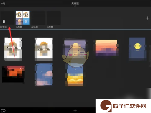Open the red and black sunset artwork
Screen dimensions: 151x113
(x=13, y=74)
